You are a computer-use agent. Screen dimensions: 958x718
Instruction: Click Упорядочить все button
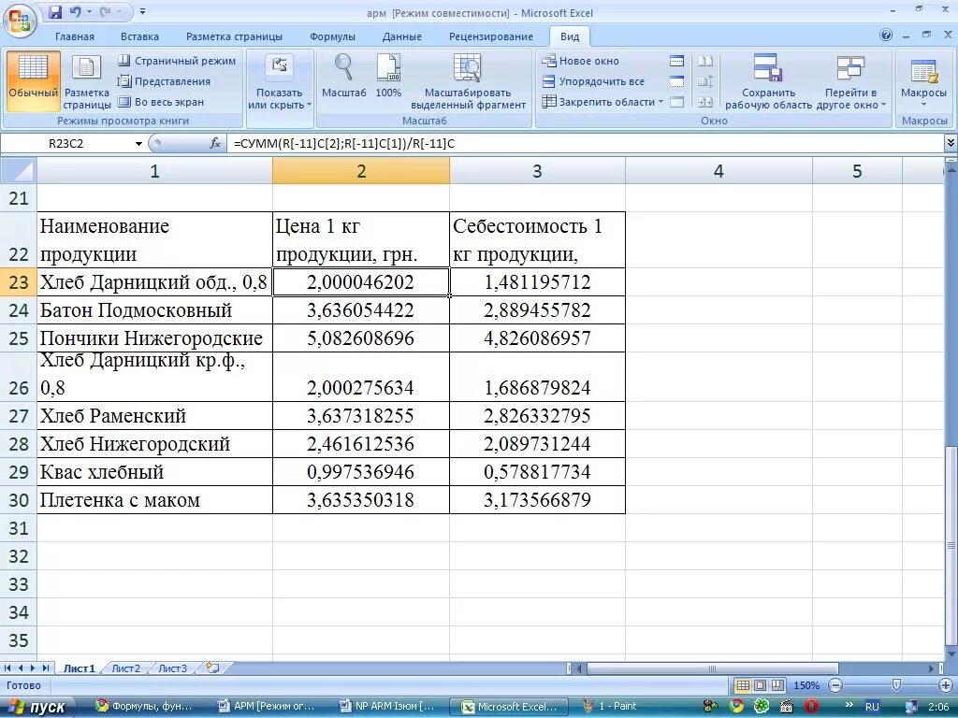pos(594,81)
